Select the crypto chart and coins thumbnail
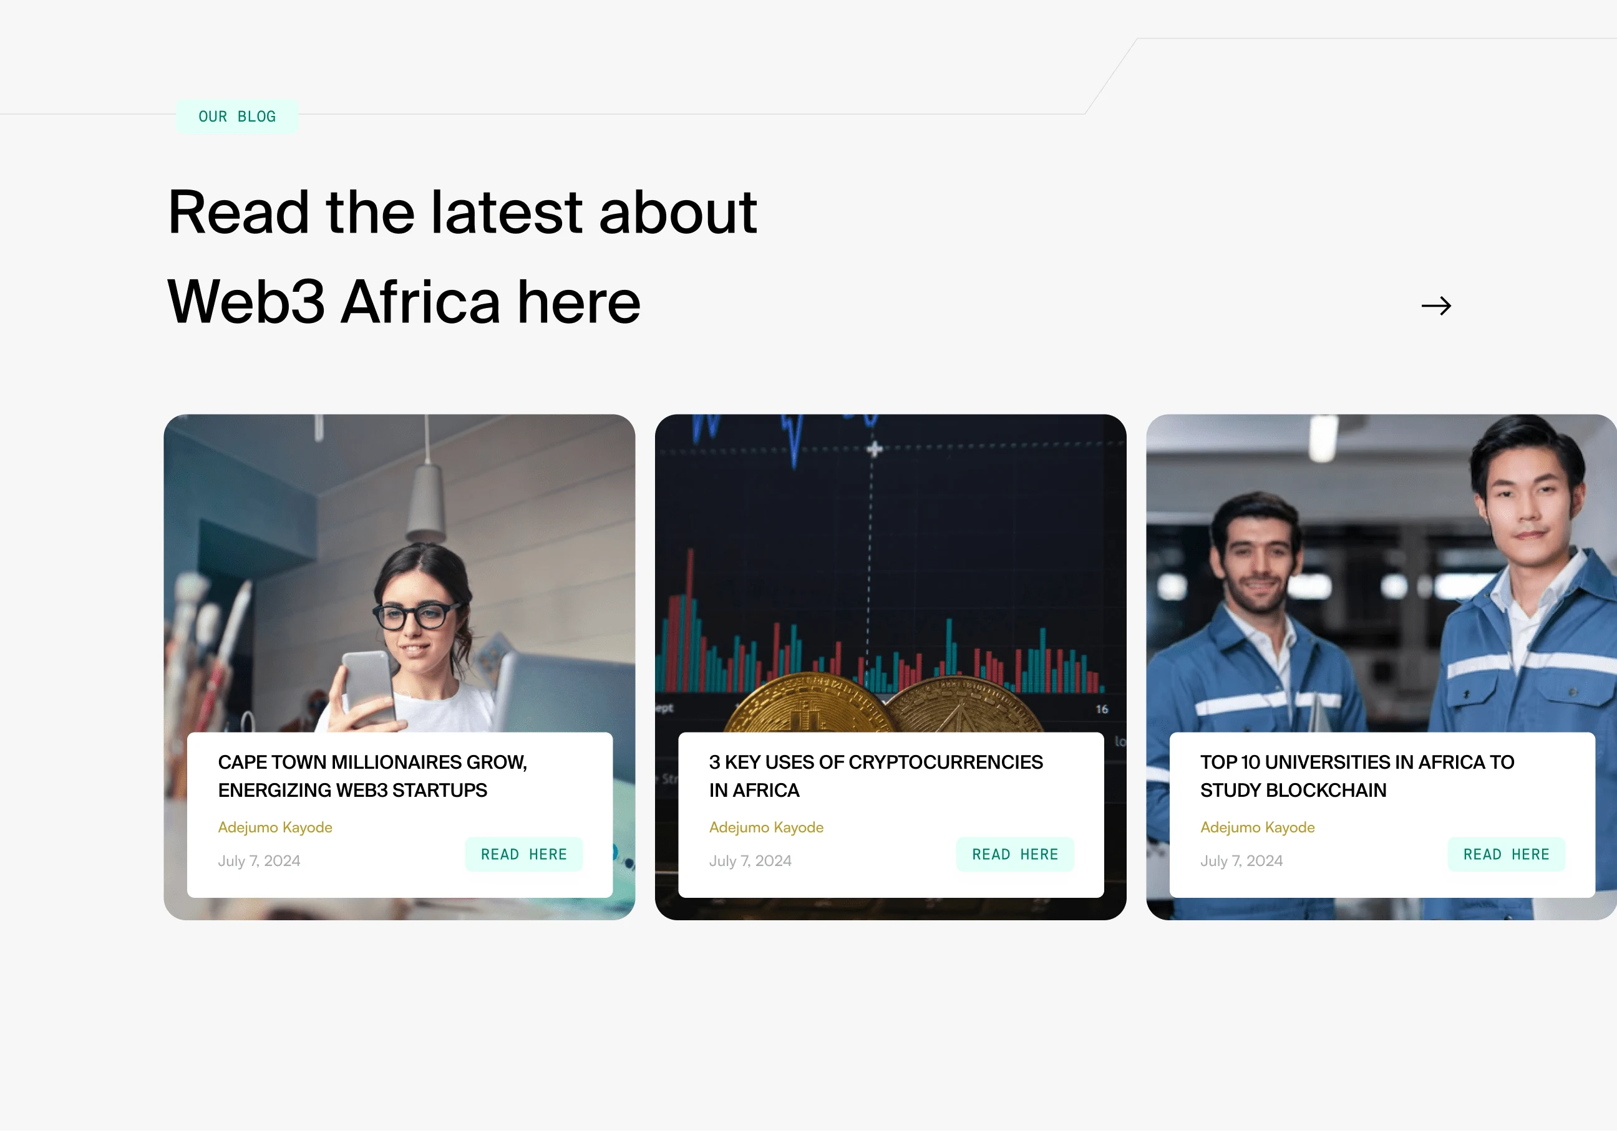Image resolution: width=1617 pixels, height=1131 pixels. [890, 573]
